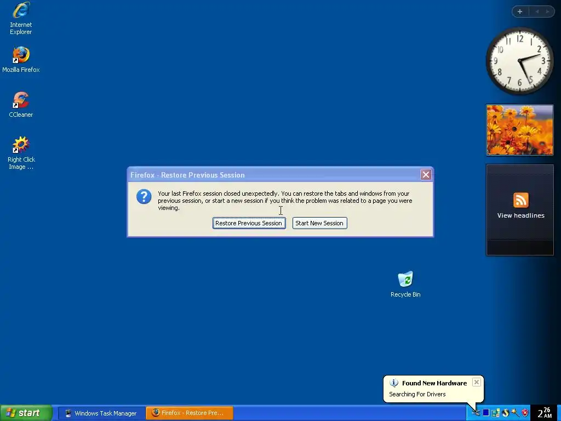
Task: Select the Right Click Image desktop shortcut
Action: pyautogui.click(x=21, y=153)
